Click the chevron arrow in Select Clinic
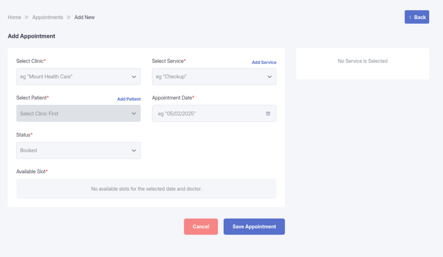443x257 pixels. [134, 77]
